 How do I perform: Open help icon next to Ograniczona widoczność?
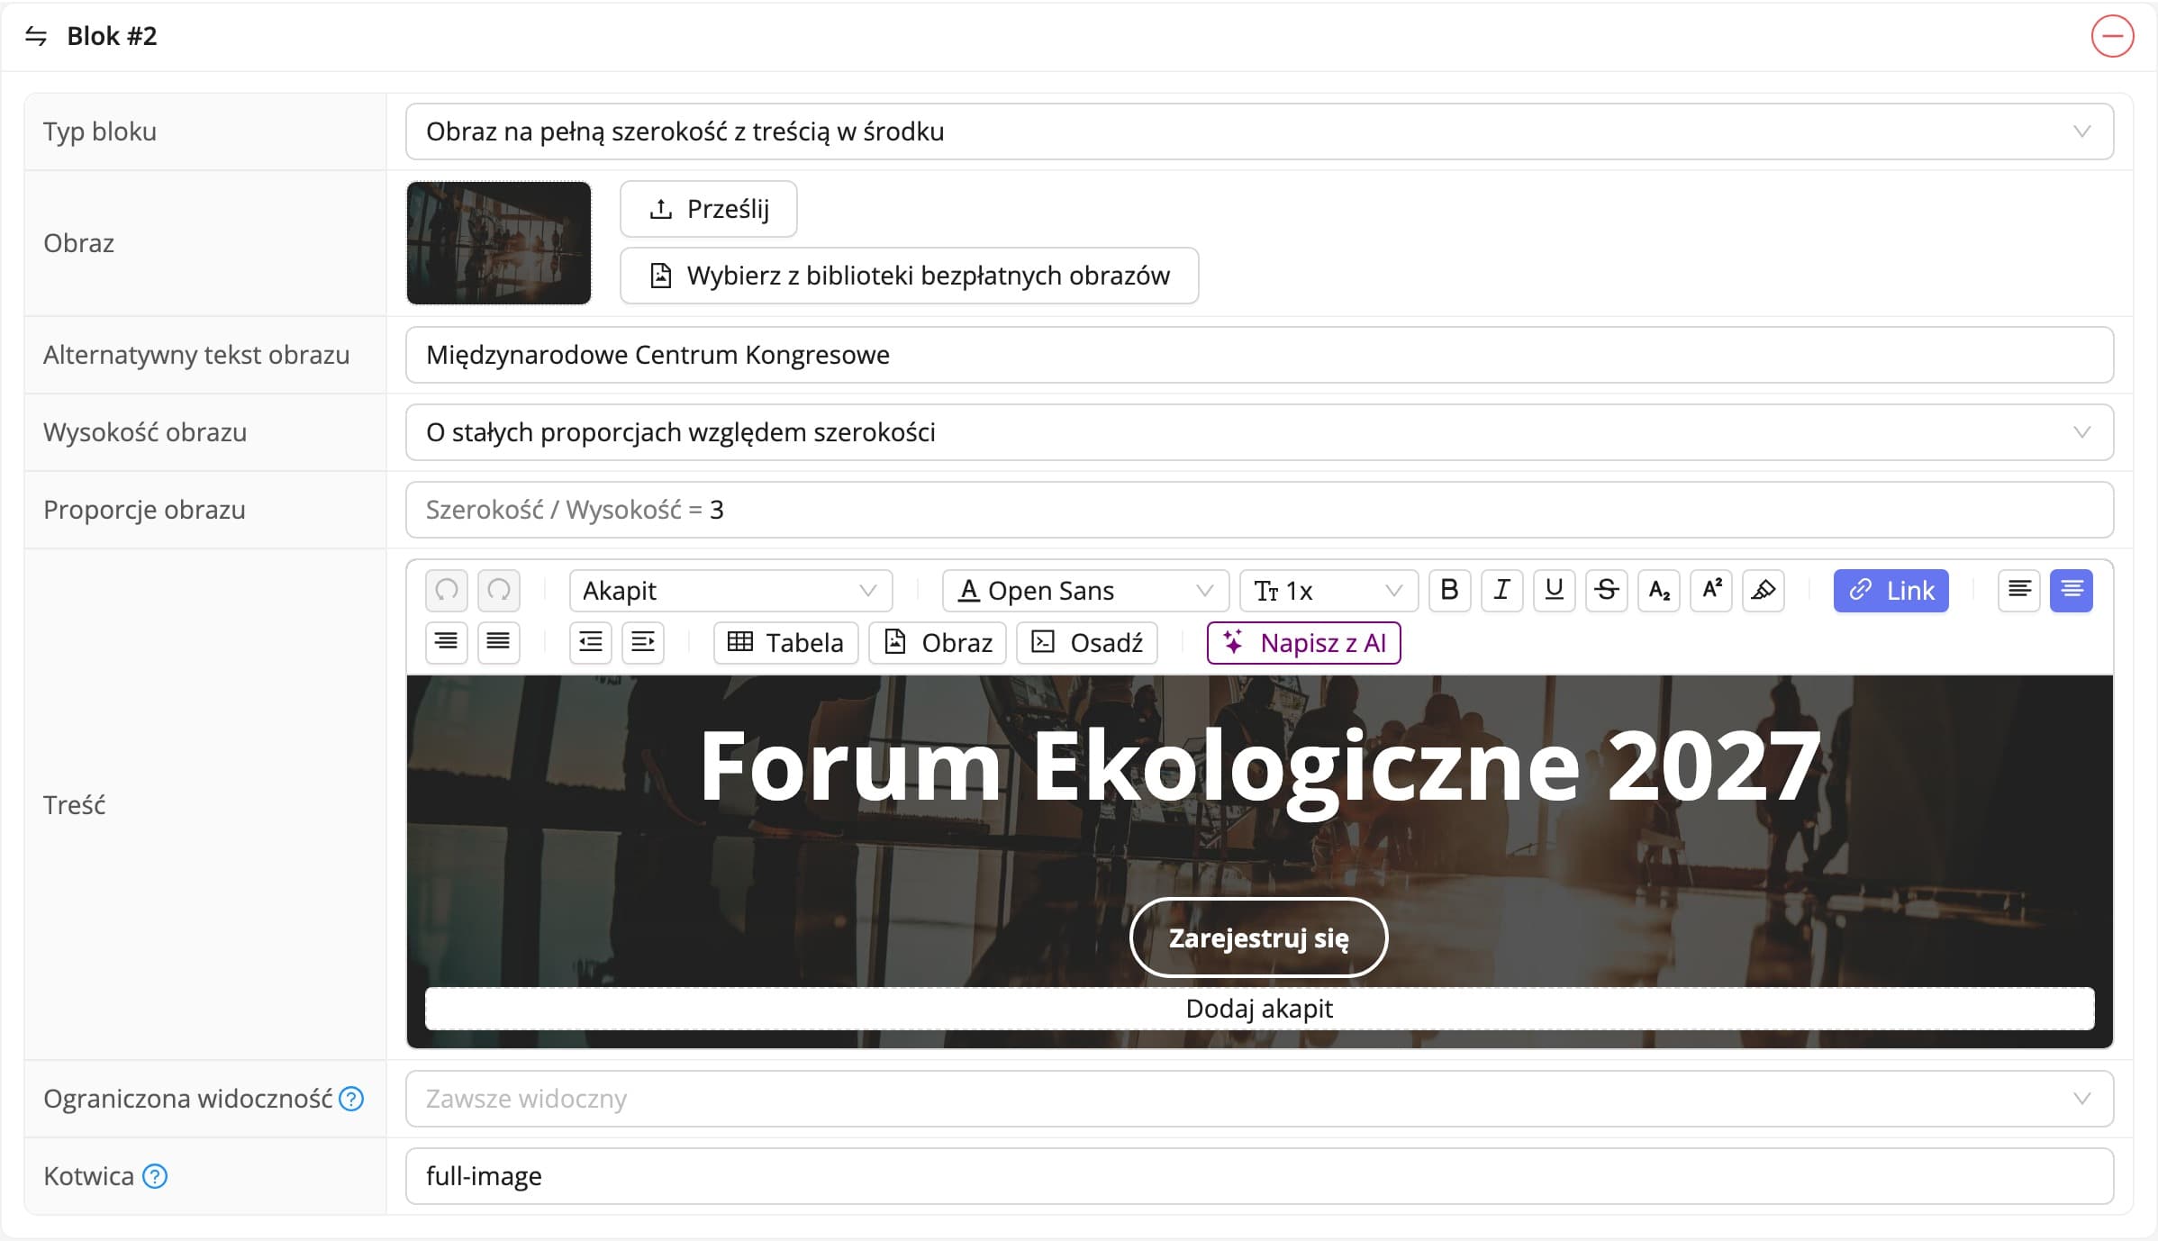coord(351,1099)
